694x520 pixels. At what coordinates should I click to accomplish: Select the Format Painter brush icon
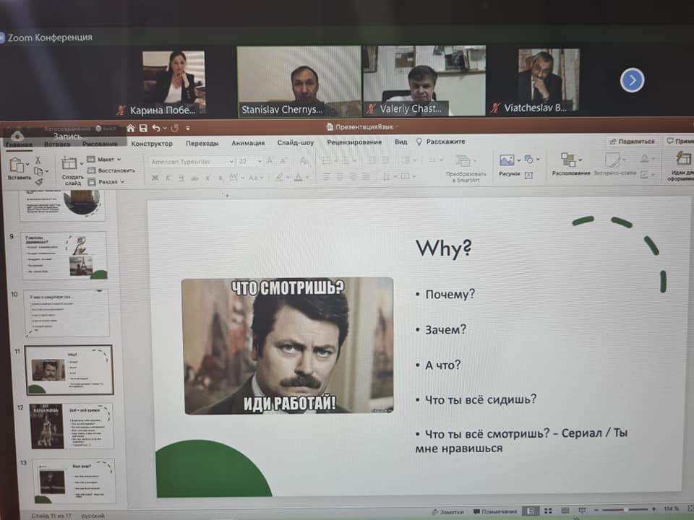(39, 181)
